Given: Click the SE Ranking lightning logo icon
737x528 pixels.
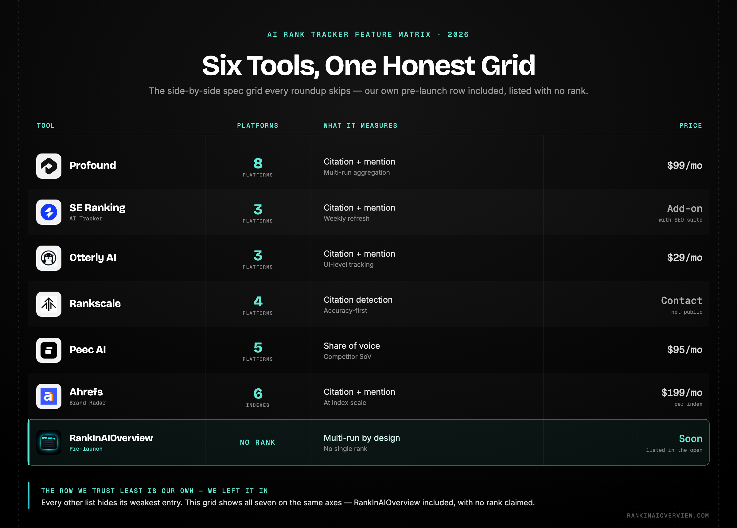Looking at the screenshot, I should pos(49,212).
